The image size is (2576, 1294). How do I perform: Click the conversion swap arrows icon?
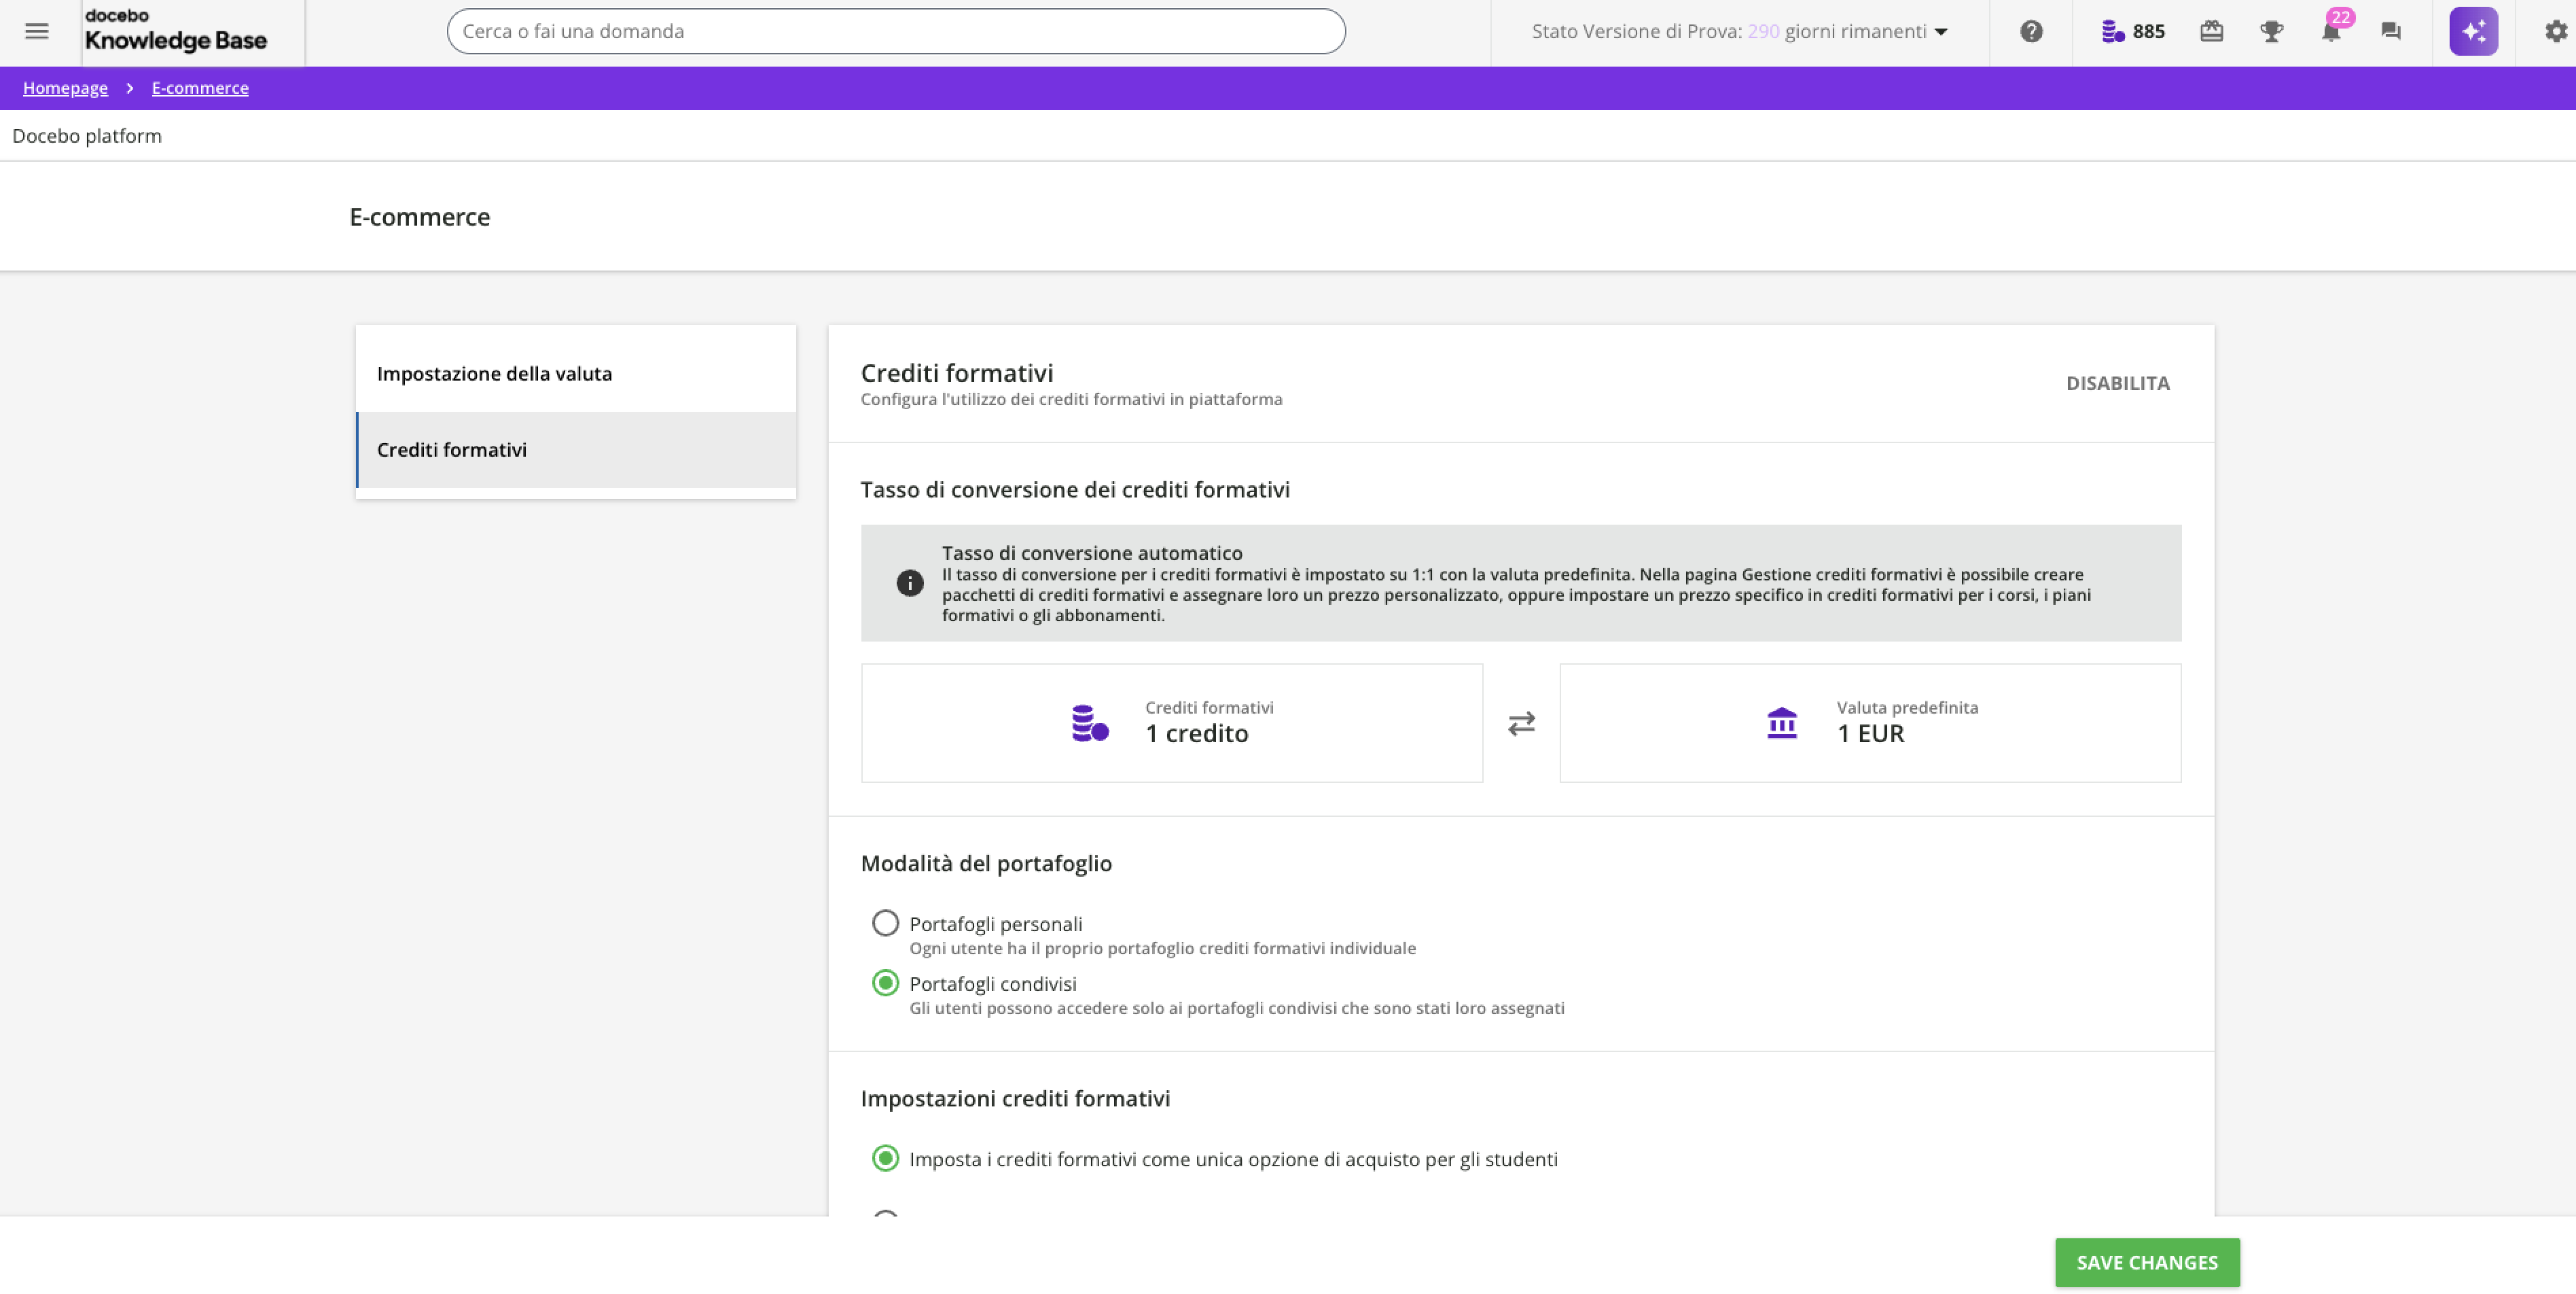[1521, 722]
